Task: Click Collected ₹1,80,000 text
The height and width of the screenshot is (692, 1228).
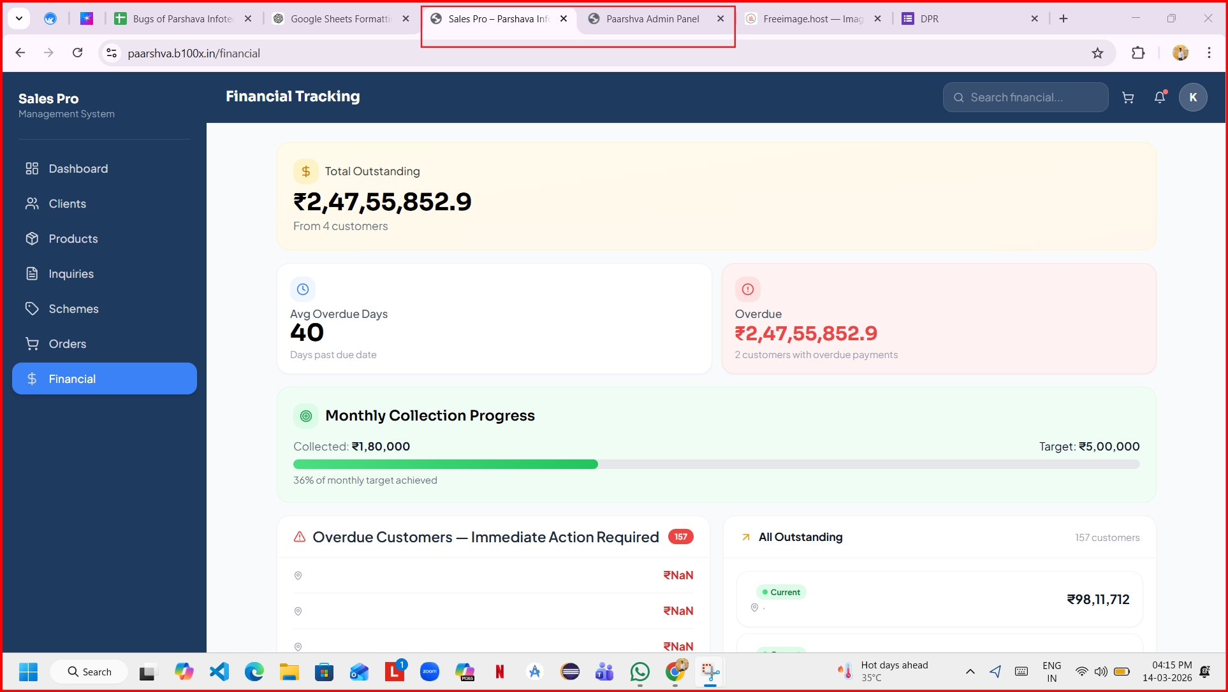Action: [x=351, y=446]
